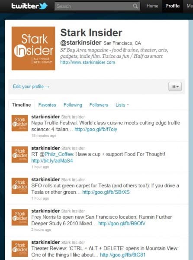This screenshot has height=260, width=193.
Task: Open the list actions dropdown button
Action: pos(175,86)
